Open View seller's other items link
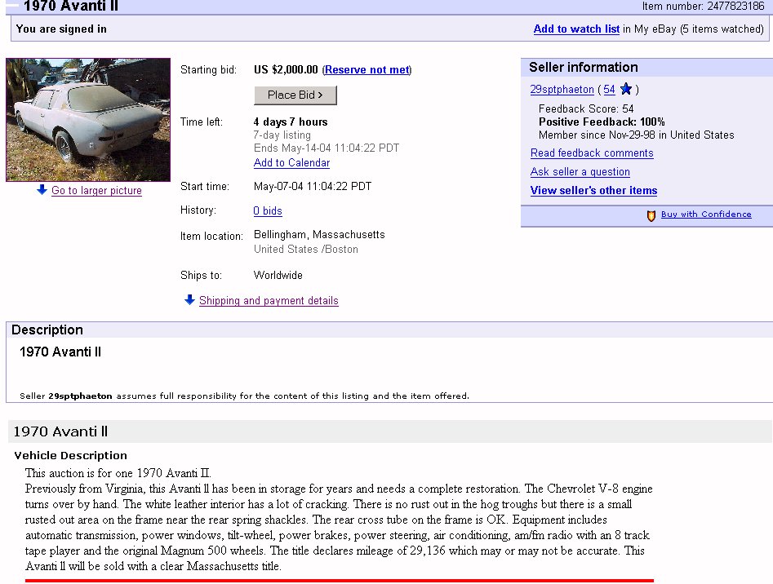Viewport: 773px width, 584px height. [594, 191]
